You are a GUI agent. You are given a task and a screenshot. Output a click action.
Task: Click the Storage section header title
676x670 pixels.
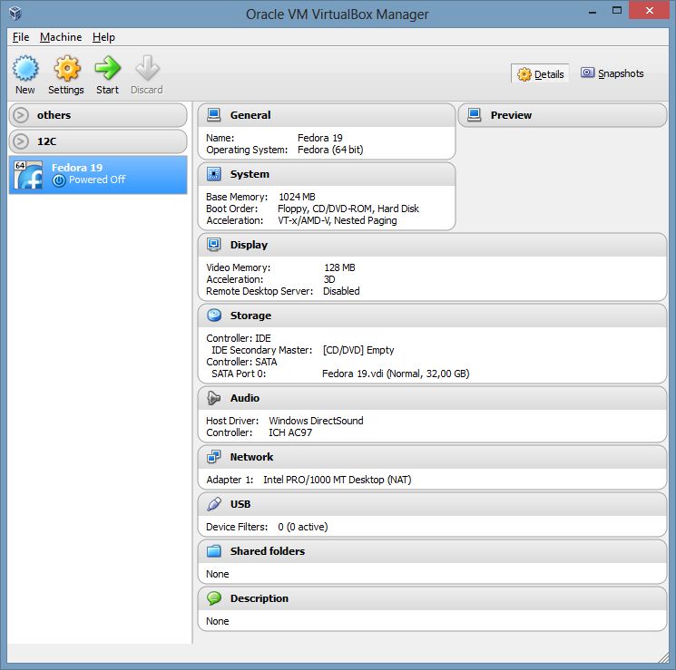click(x=250, y=316)
